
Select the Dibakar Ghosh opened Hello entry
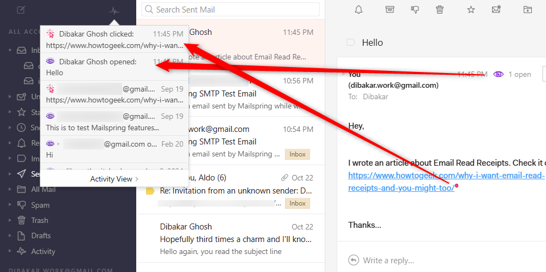114,67
